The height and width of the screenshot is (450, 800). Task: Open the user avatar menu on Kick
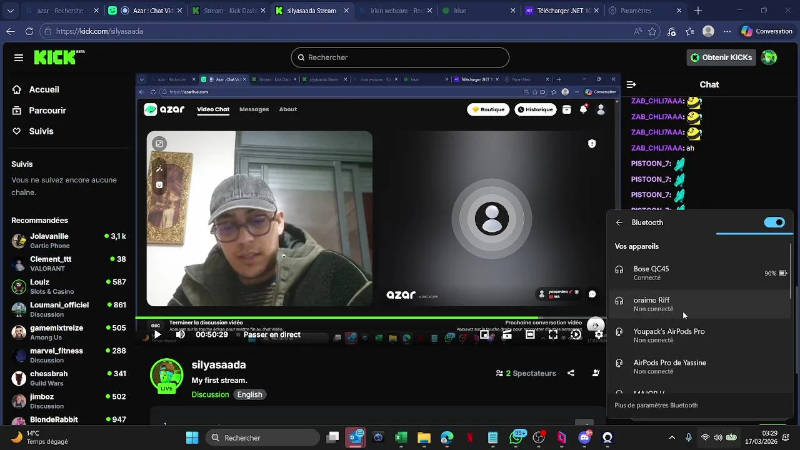[769, 57]
